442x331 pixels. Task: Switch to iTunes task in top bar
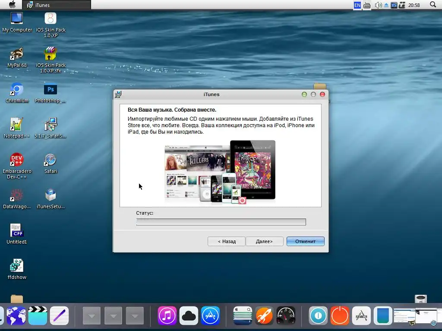[57, 5]
